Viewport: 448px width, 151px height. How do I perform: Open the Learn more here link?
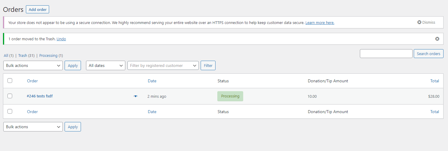click(320, 23)
